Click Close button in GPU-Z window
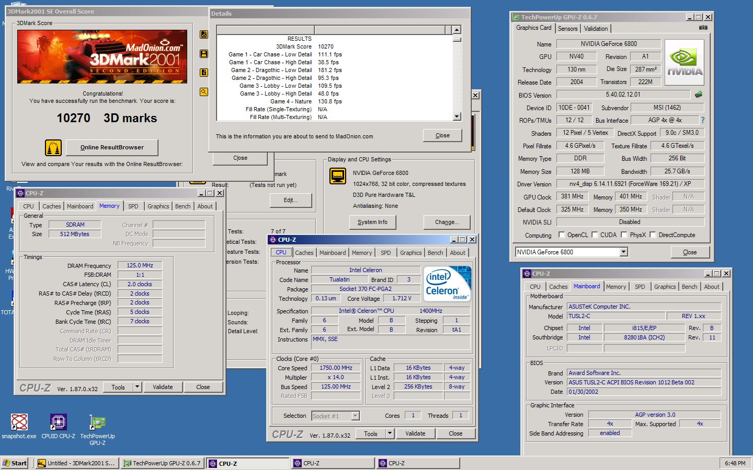Screen dimensions: 753x470 point(690,252)
